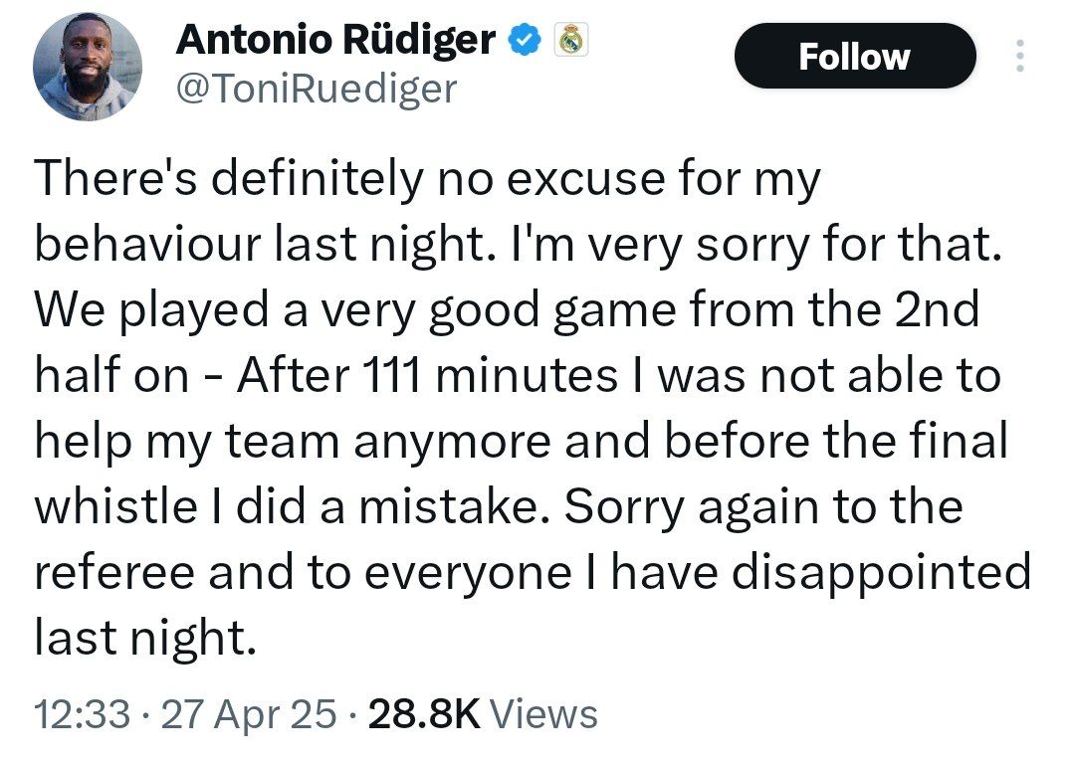Image resolution: width=1075 pixels, height=766 pixels.
Task: Open the three-dot more options menu
Action: pyautogui.click(x=1020, y=56)
